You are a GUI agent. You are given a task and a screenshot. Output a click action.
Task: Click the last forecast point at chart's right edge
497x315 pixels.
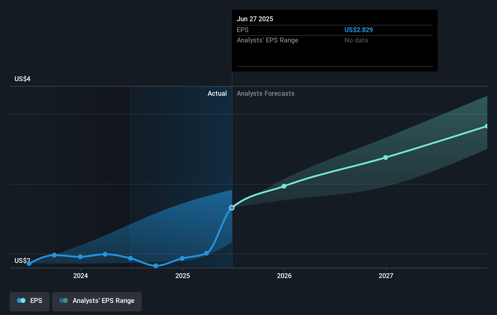[486, 126]
